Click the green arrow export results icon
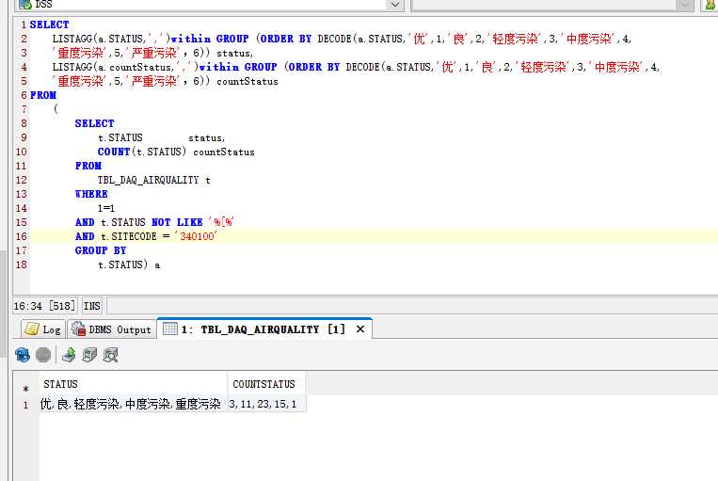The width and height of the screenshot is (718, 481). [69, 355]
